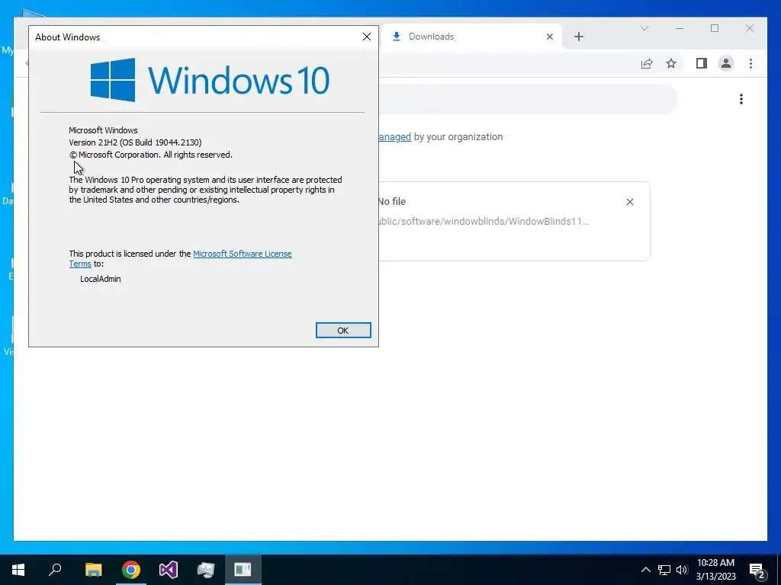Open Chrome's three-dot main menu

tap(750, 64)
